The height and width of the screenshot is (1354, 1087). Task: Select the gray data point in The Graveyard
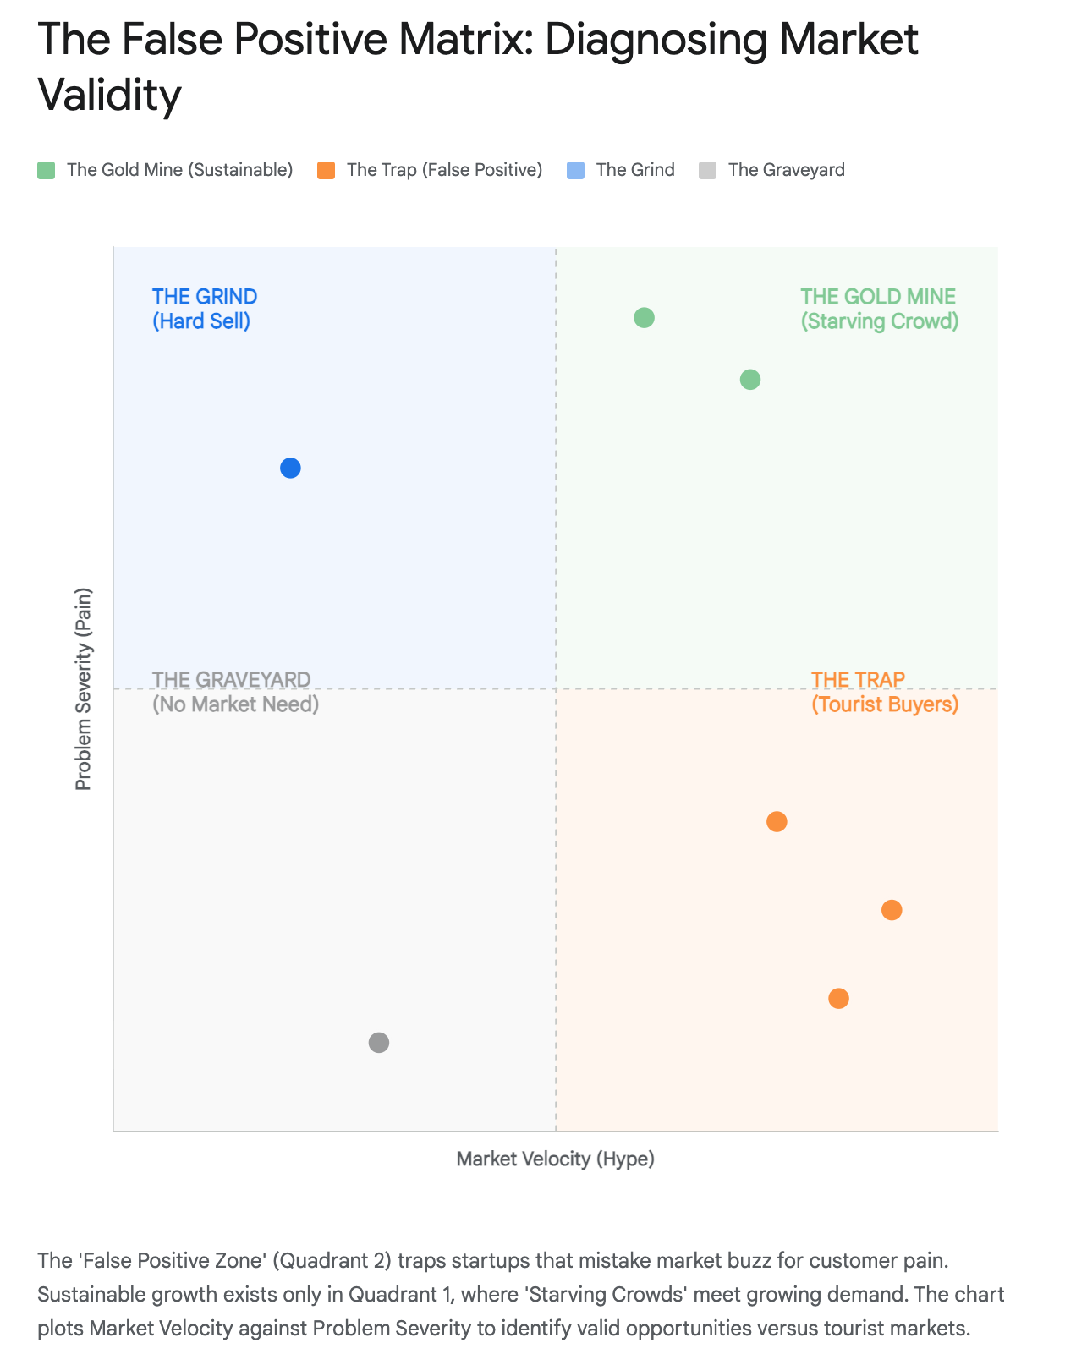click(x=379, y=1043)
